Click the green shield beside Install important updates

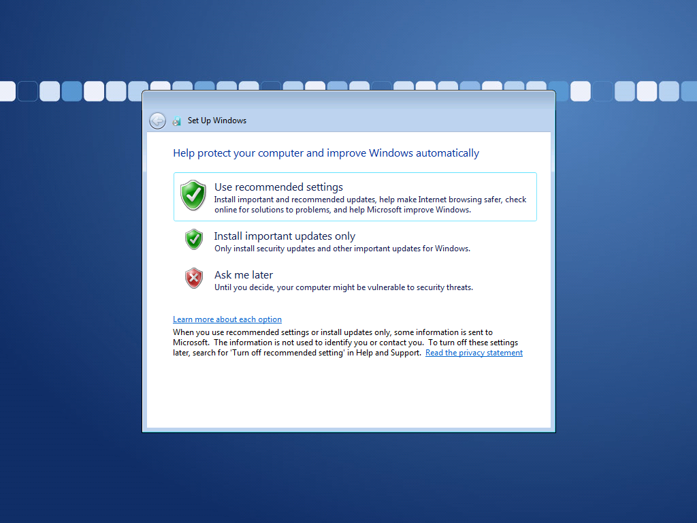point(194,239)
